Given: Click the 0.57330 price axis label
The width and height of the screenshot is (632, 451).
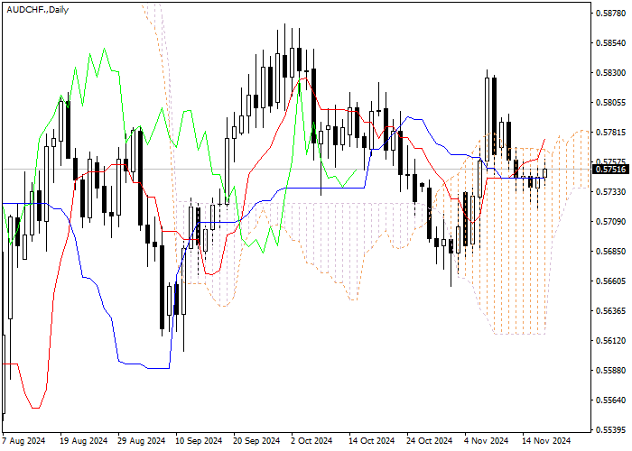Looking at the screenshot, I should click(x=611, y=192).
